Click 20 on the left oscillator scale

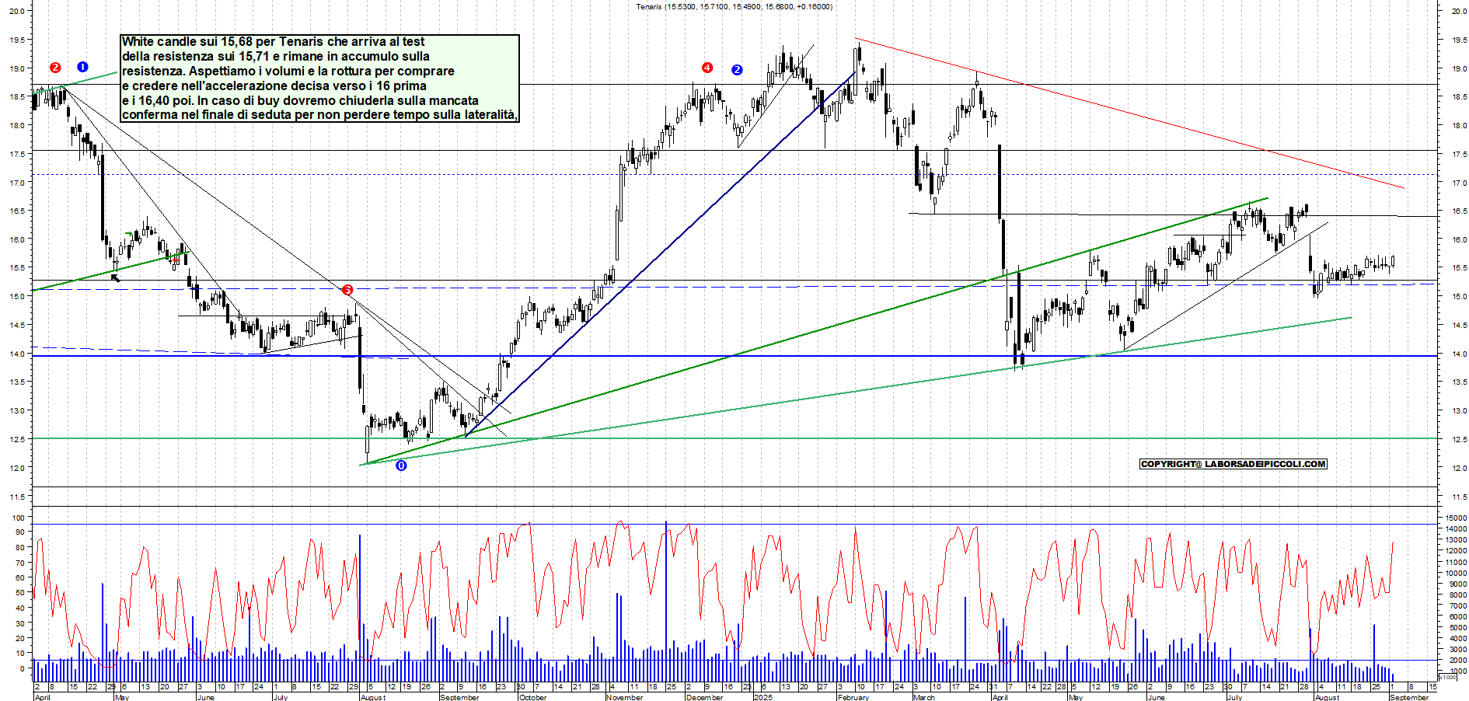click(x=19, y=638)
